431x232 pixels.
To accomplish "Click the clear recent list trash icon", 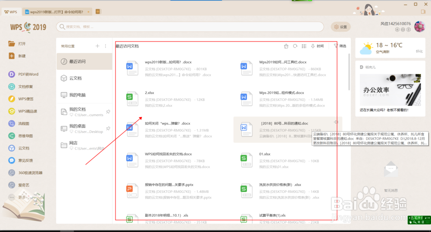I will pyautogui.click(x=286, y=46).
